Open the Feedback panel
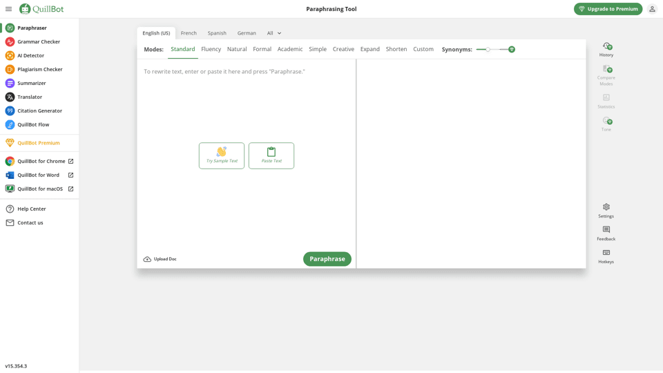Viewport: 663px width, 373px height. [606, 233]
